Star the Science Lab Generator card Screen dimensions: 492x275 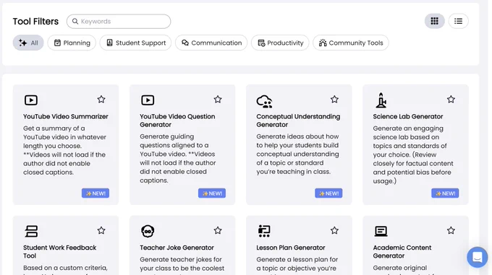pos(451,100)
